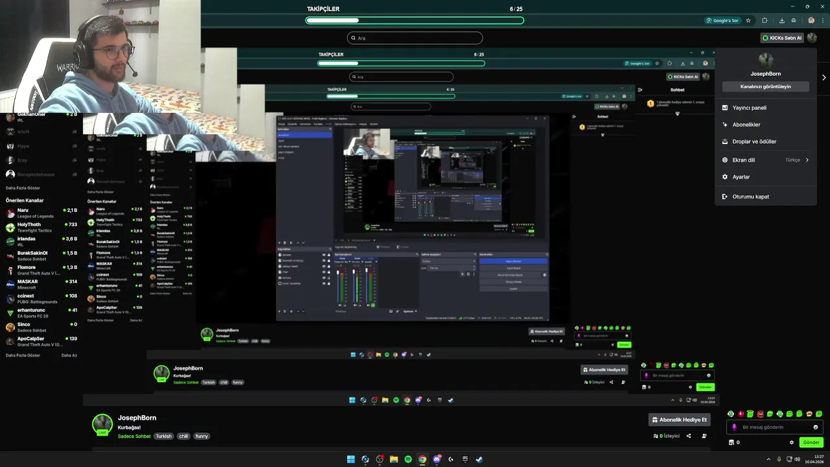Image resolution: width=830 pixels, height=467 pixels.
Task: Open the browser extensions puzzle icon
Action: 765,21
